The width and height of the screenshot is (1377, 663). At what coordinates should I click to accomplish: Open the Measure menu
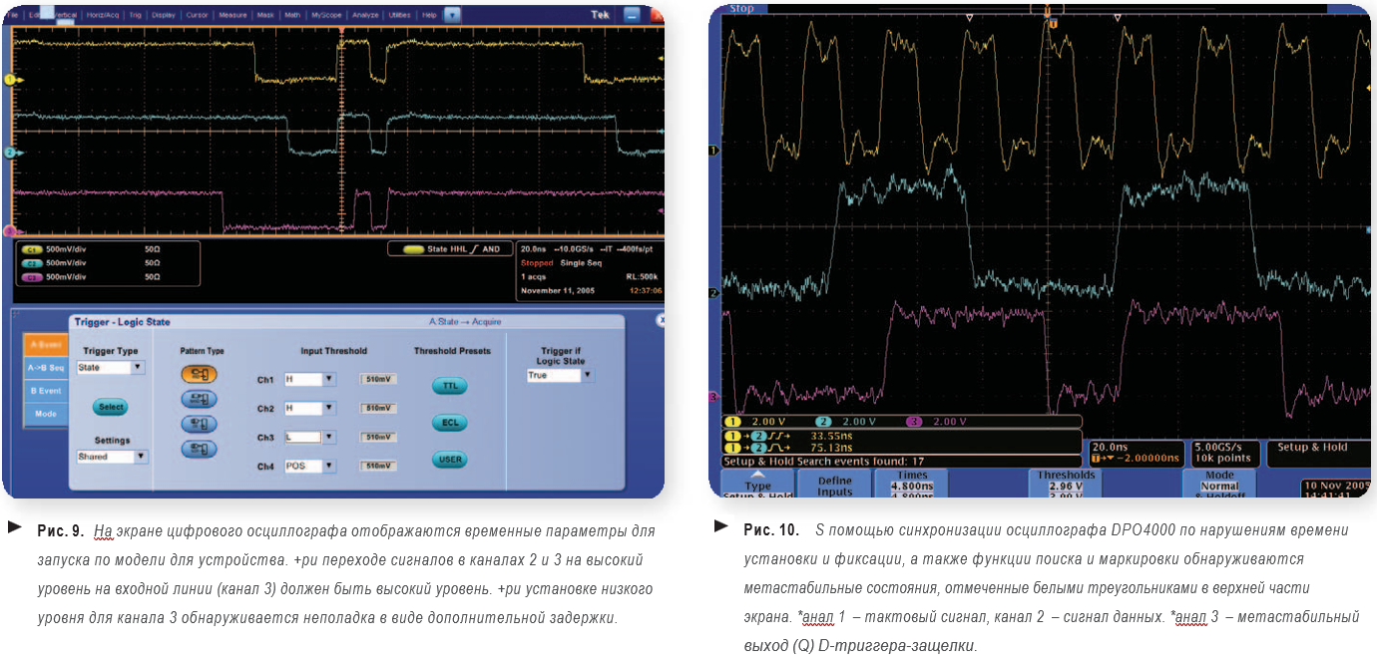tap(232, 15)
